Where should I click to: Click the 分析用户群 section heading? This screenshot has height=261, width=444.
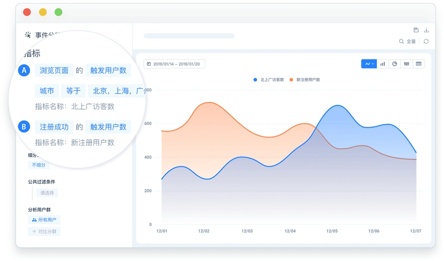39,210
